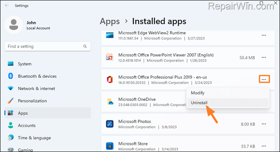Click the 8.00 KB size value
This screenshot has width=280, height=152.
[248, 124]
